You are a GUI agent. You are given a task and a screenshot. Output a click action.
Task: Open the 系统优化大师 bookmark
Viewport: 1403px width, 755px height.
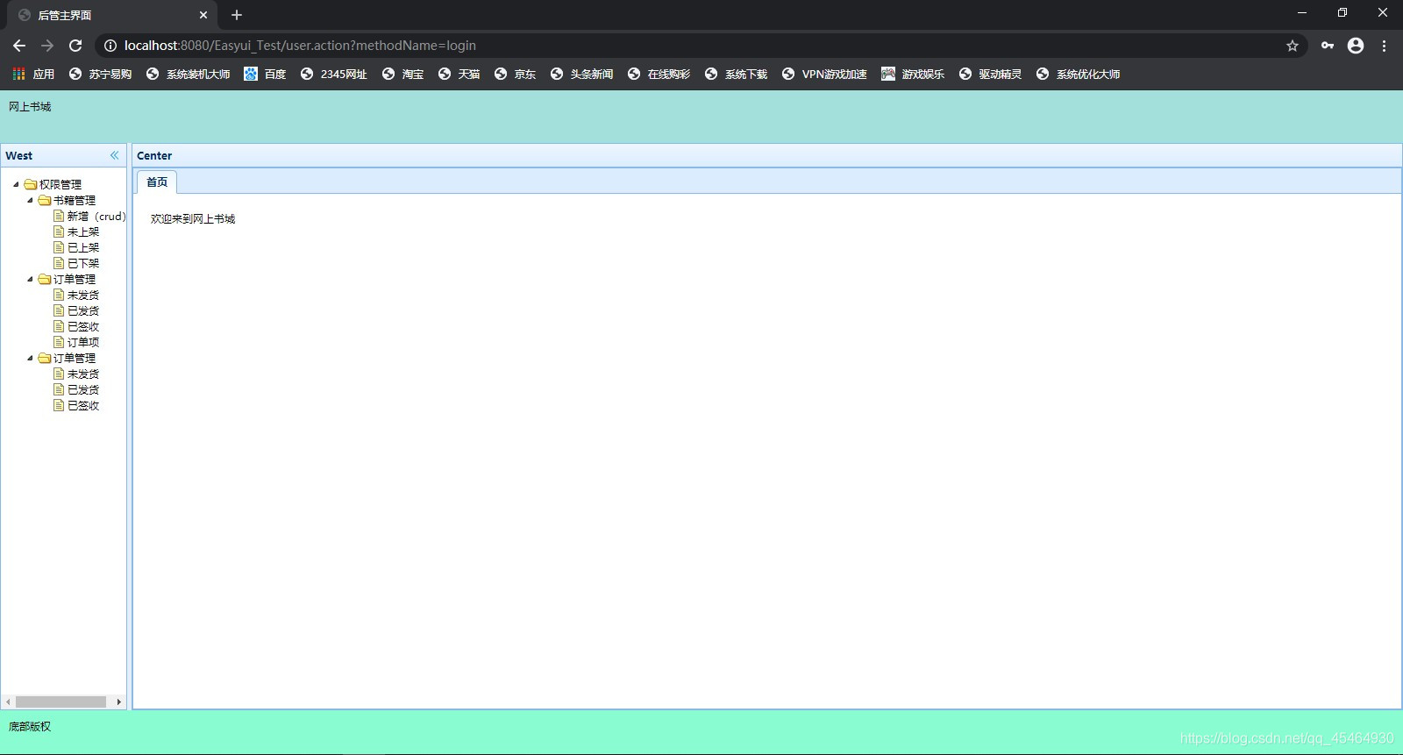(x=1078, y=74)
